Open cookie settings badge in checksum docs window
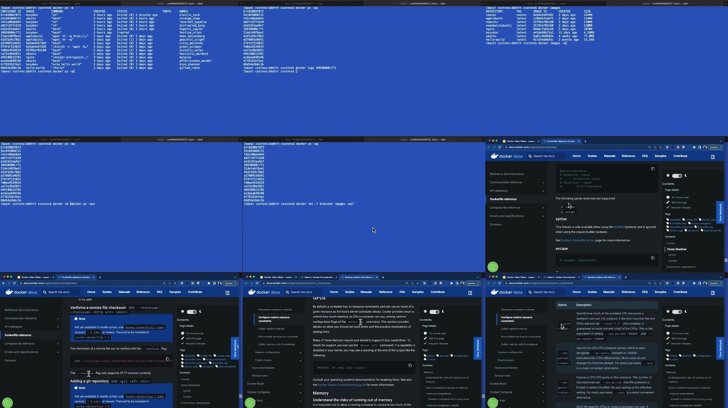Screen dimensions: 728x408 [x=7, y=402]
